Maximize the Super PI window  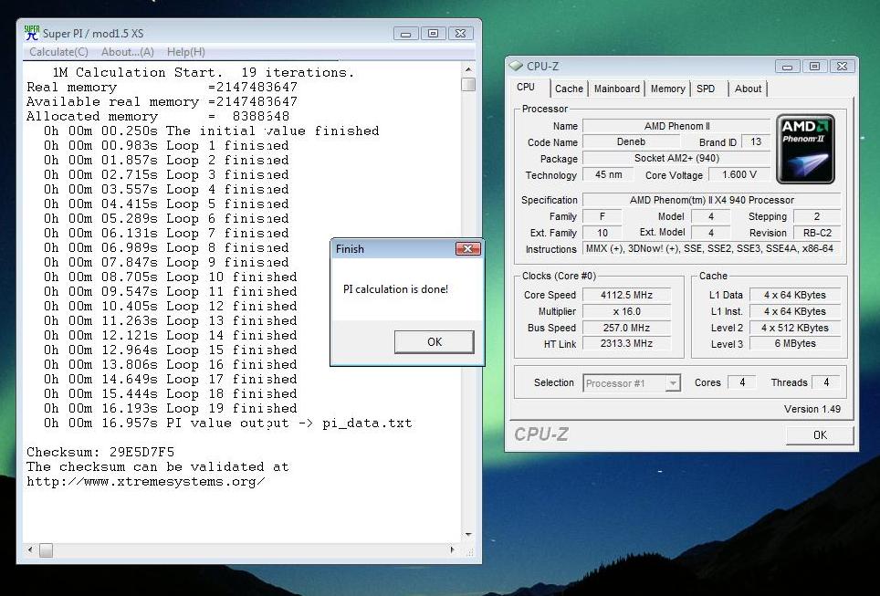[433, 34]
